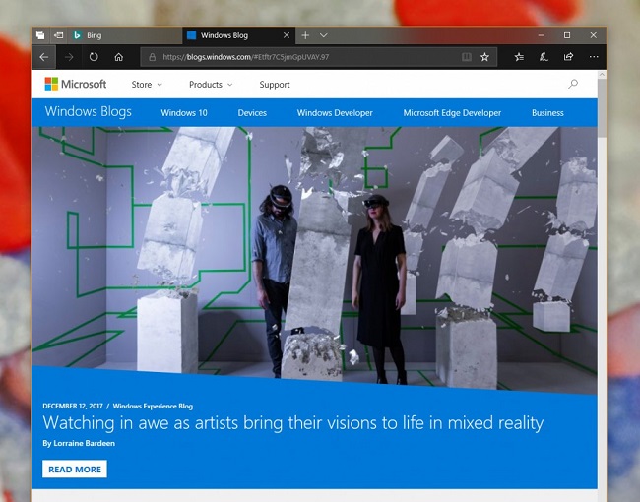Open the mixed reality article headline
Viewport: 640px width, 502px height.
(292, 423)
